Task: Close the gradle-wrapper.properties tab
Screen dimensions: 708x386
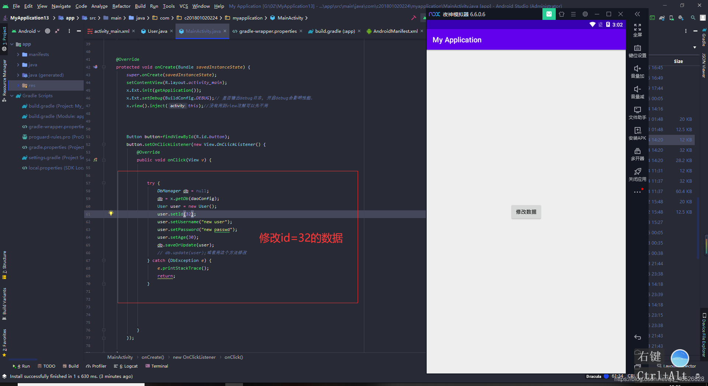Action: pyautogui.click(x=301, y=31)
